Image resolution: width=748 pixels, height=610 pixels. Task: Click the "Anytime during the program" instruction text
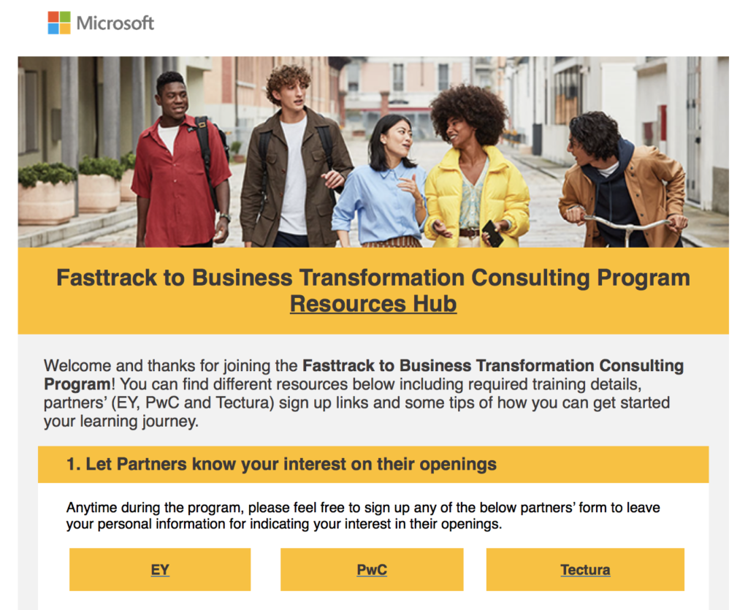(x=363, y=515)
